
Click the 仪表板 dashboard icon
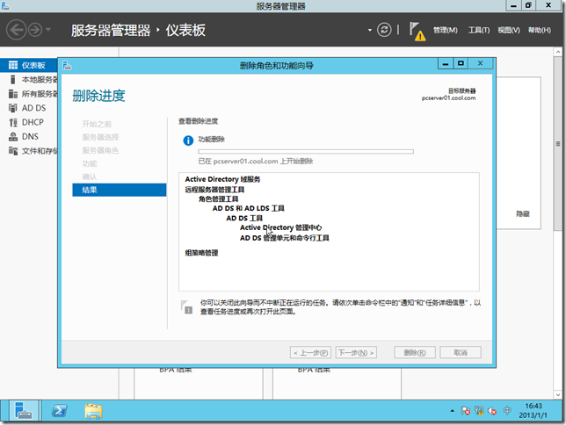[13, 65]
